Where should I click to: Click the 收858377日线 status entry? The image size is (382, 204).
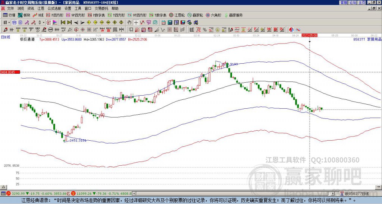click(357, 194)
